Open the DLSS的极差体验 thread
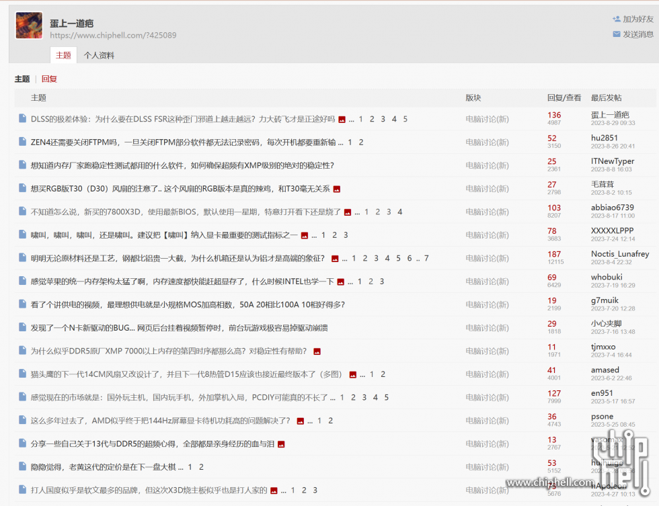The image size is (659, 506). point(183,119)
